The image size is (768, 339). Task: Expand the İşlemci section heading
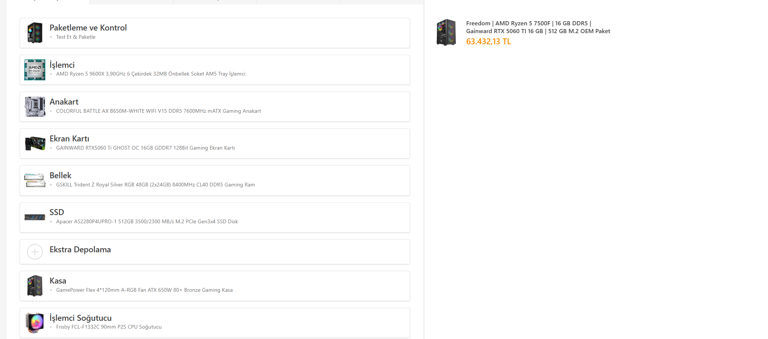[x=62, y=65]
